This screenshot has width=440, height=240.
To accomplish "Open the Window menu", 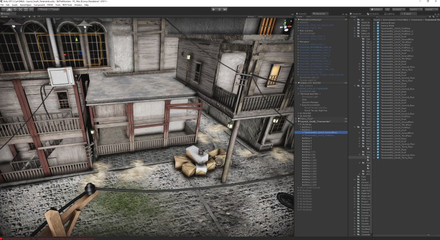I will tap(78, 5).
